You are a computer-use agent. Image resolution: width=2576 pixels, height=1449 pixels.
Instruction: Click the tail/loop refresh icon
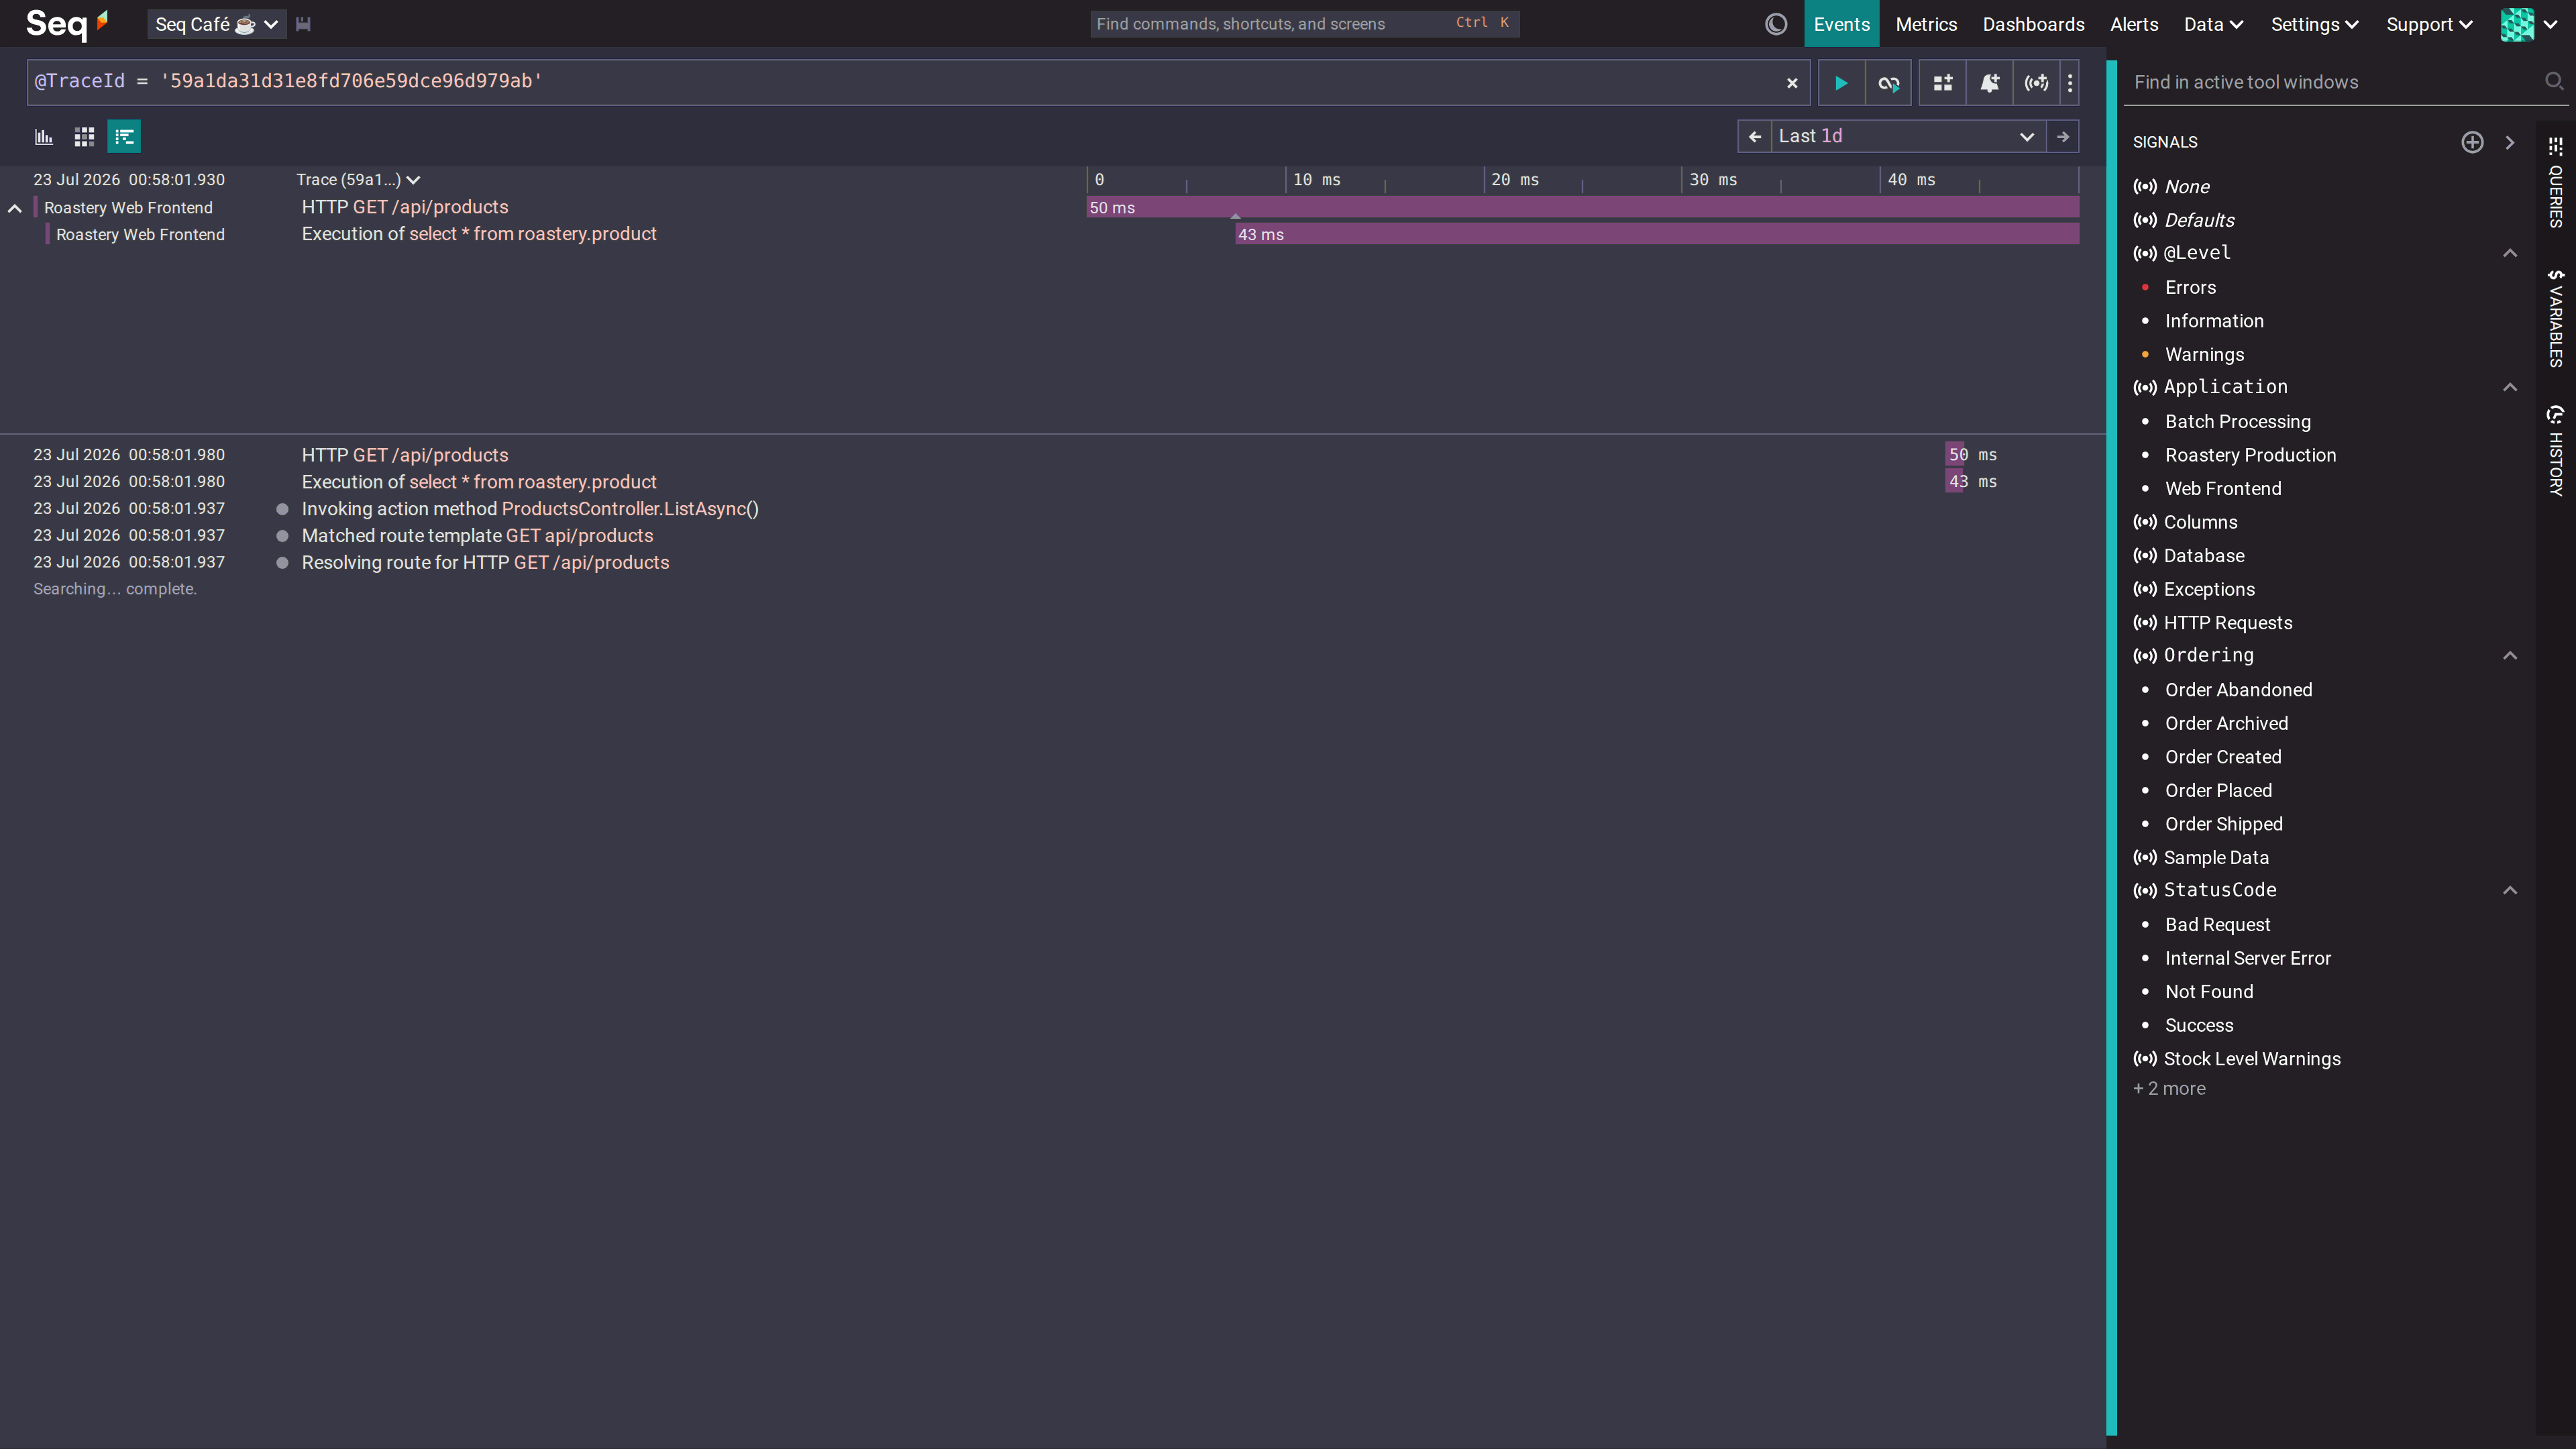(x=1888, y=83)
